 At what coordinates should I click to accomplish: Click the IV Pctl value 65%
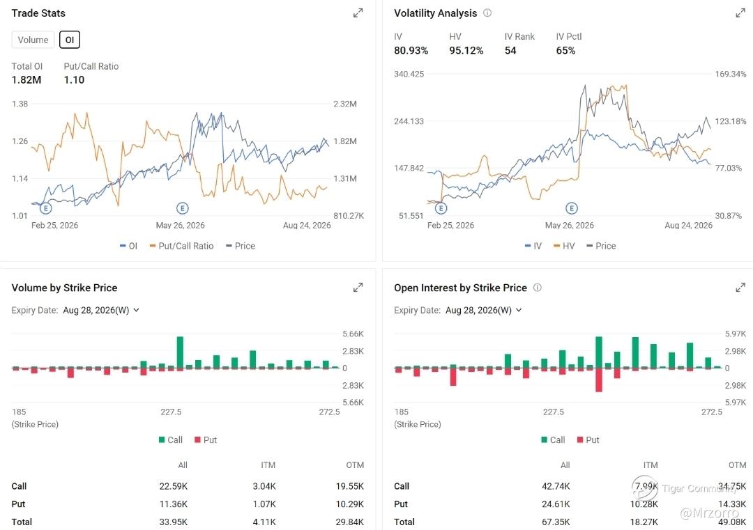[565, 51]
